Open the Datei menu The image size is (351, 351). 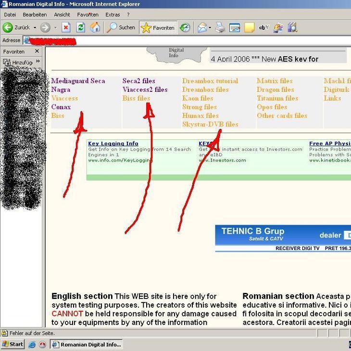click(10, 15)
